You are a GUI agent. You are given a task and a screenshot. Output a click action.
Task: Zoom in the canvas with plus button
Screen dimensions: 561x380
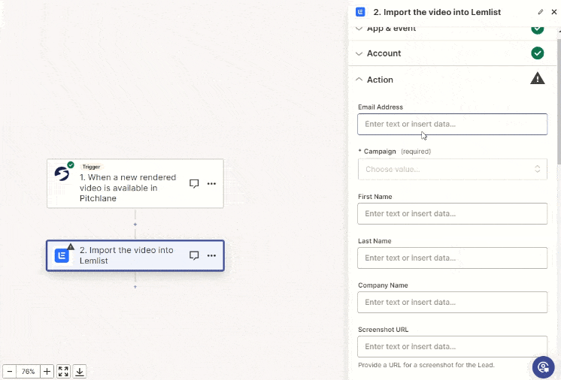click(47, 372)
